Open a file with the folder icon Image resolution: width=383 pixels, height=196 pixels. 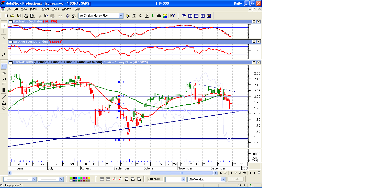coord(13,16)
